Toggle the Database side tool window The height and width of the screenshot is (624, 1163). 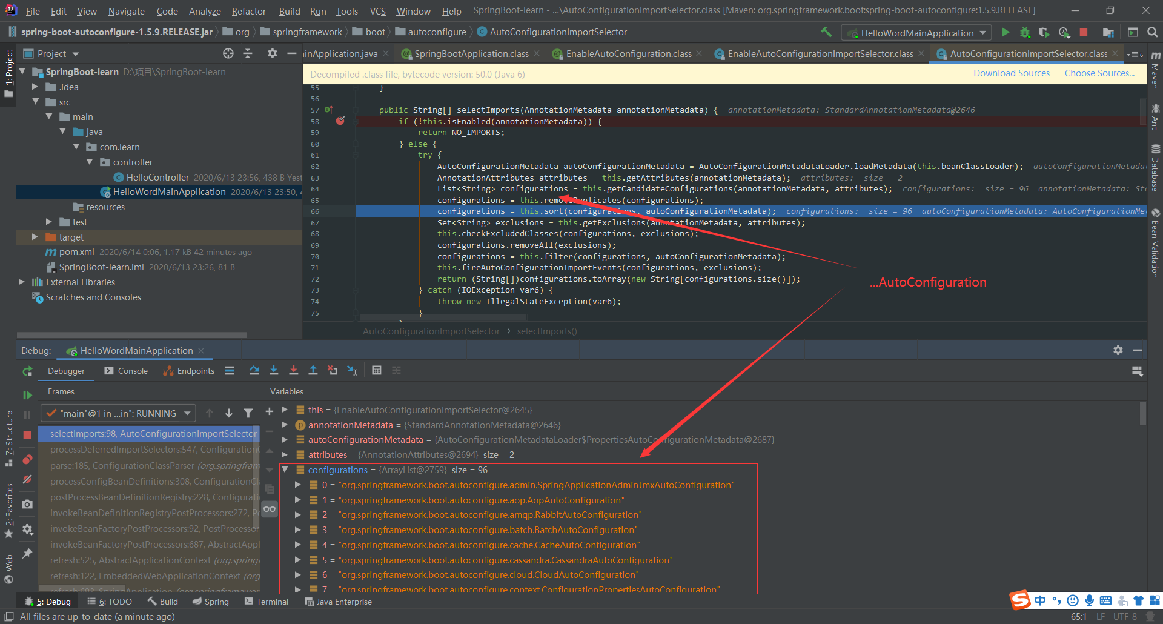click(x=1155, y=168)
